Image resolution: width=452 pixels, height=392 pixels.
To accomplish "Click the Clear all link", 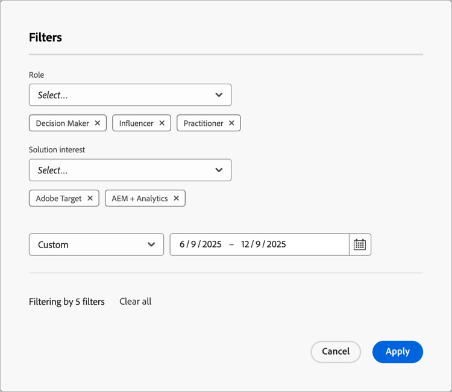I will [x=135, y=301].
